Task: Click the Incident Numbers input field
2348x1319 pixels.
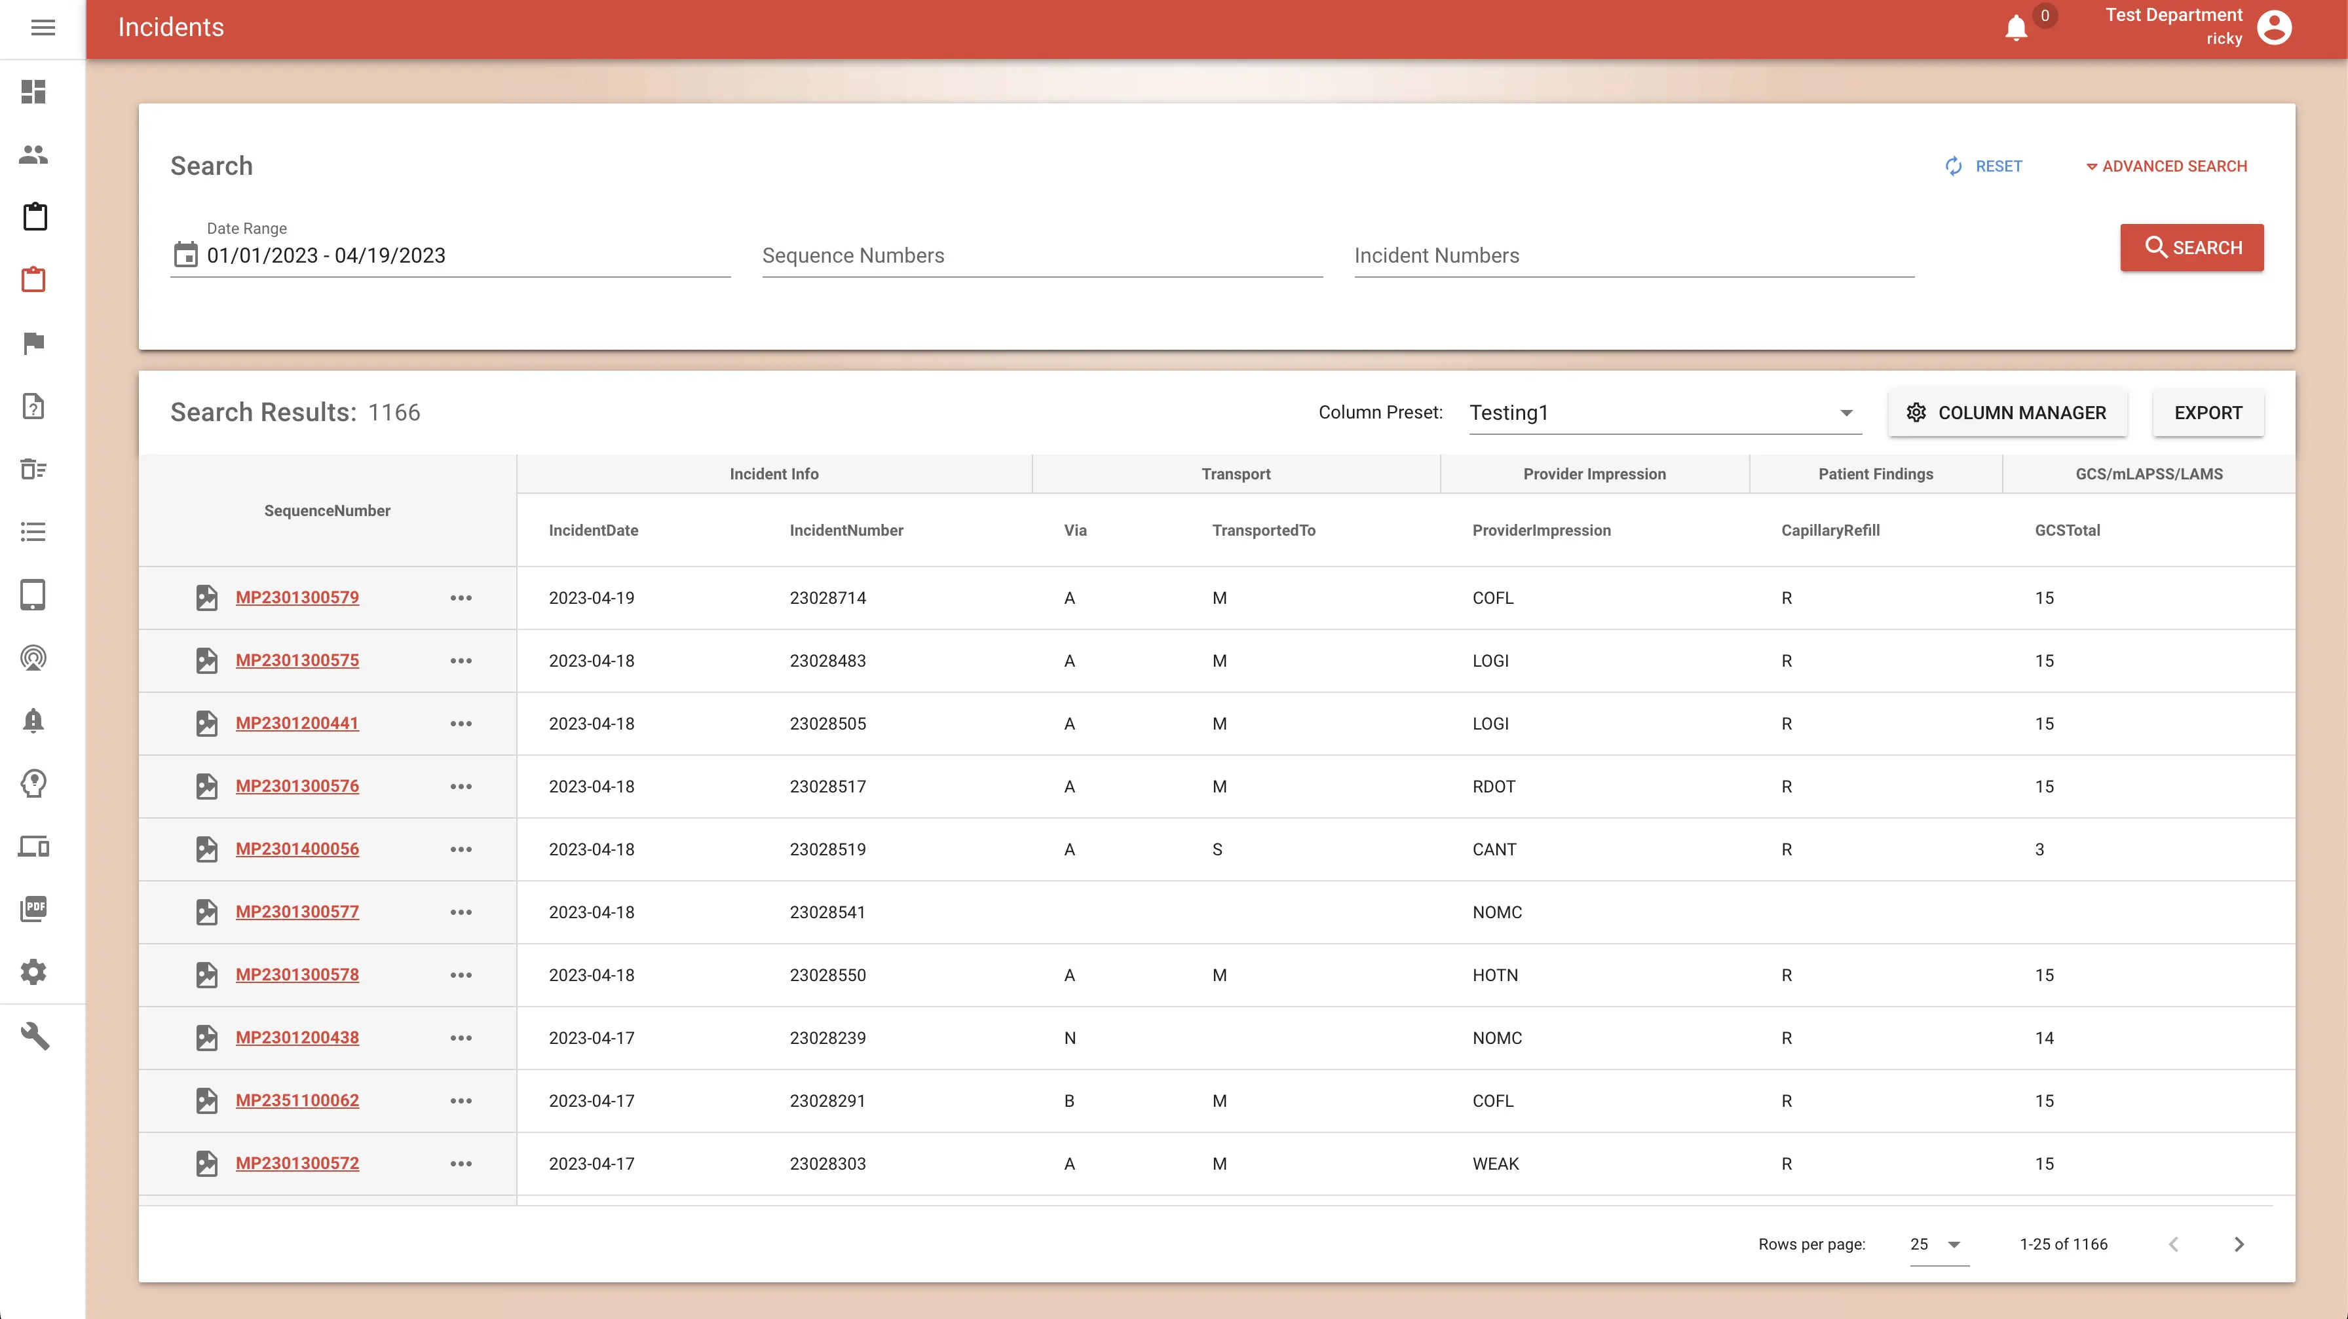Action: click(1633, 255)
